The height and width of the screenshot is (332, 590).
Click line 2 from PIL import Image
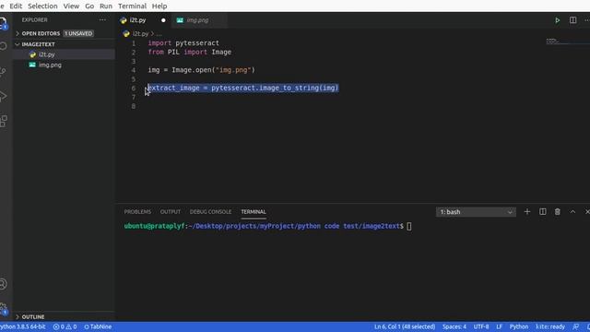189,52
